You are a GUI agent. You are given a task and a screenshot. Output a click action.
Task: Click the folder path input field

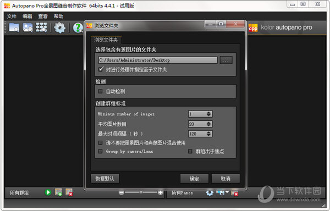click(158, 60)
